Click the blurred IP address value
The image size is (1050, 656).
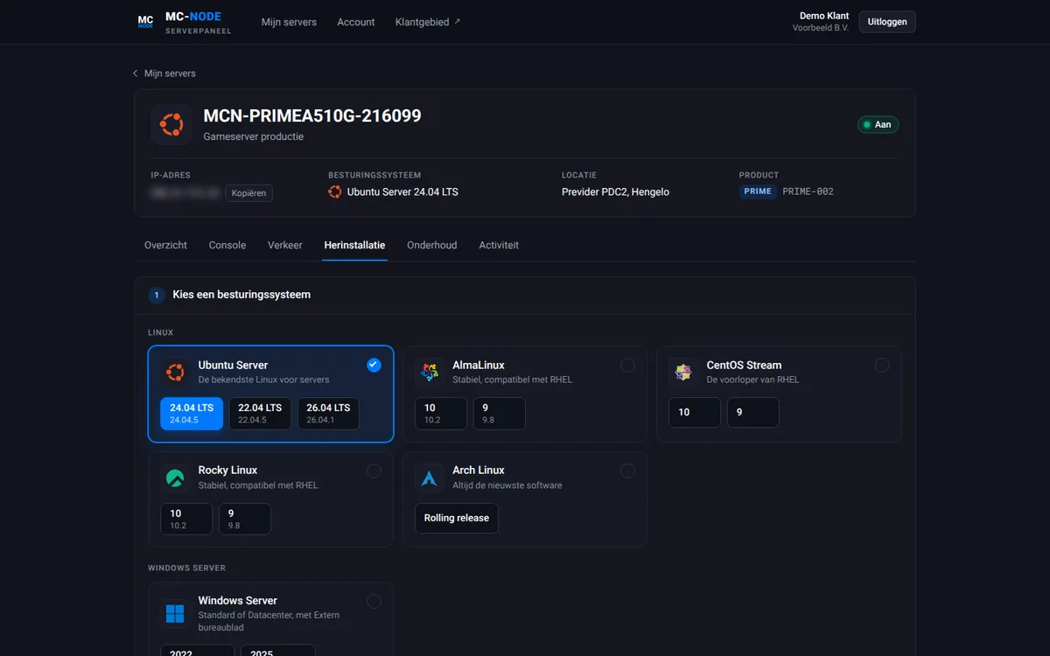click(185, 192)
